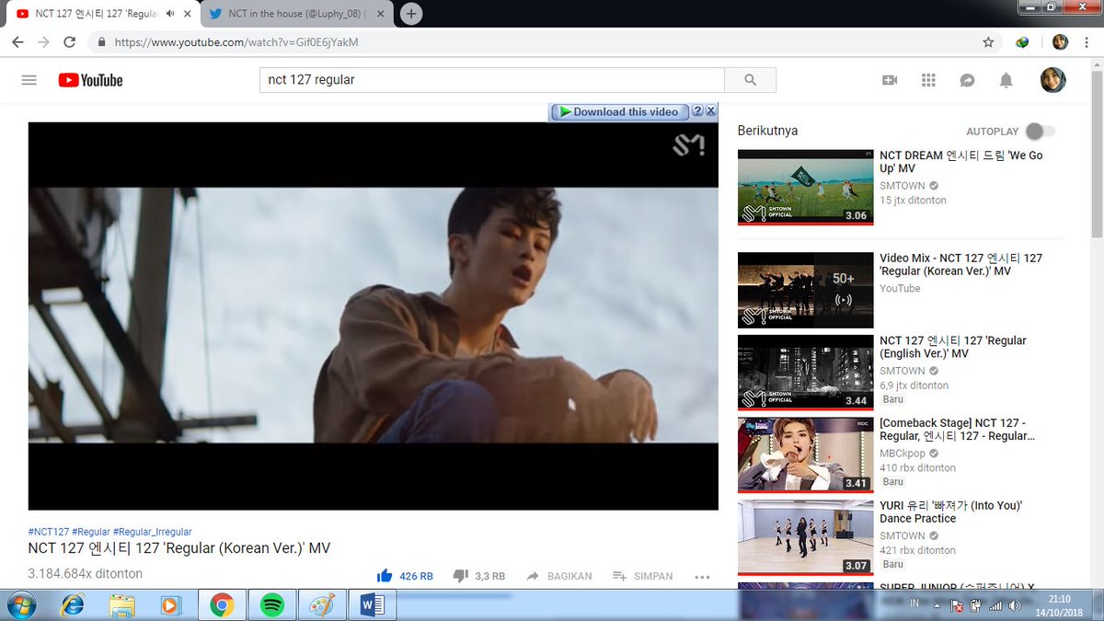Open Regular English Ver. MV thumbnail
This screenshot has width=1104, height=621.
pyautogui.click(x=805, y=372)
